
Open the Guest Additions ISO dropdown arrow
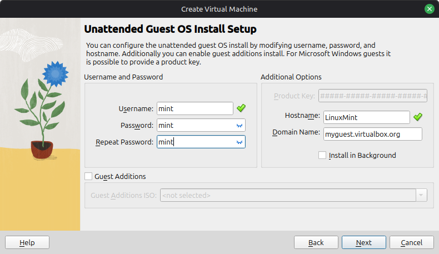pos(421,195)
